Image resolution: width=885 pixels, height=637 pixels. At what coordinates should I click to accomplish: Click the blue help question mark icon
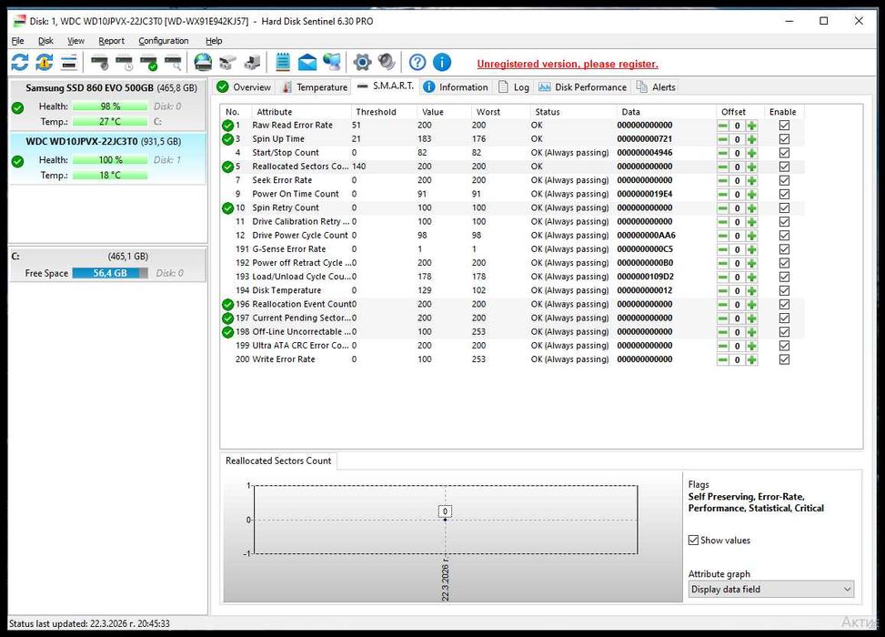(417, 63)
